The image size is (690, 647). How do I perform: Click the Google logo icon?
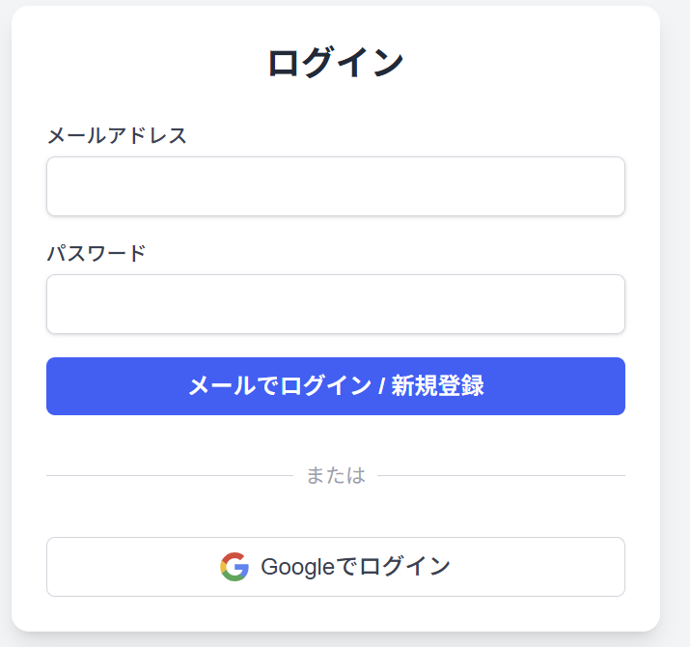(235, 567)
